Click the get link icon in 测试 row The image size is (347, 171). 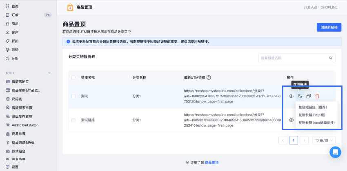[x=300, y=96]
